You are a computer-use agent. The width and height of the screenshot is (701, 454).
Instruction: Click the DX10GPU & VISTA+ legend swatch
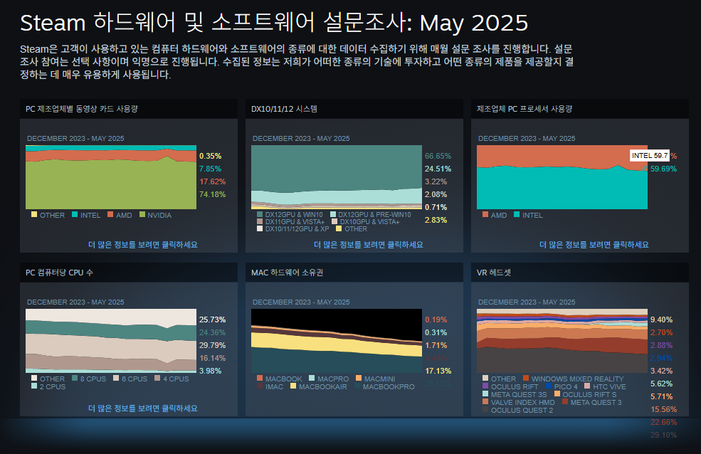[334, 221]
